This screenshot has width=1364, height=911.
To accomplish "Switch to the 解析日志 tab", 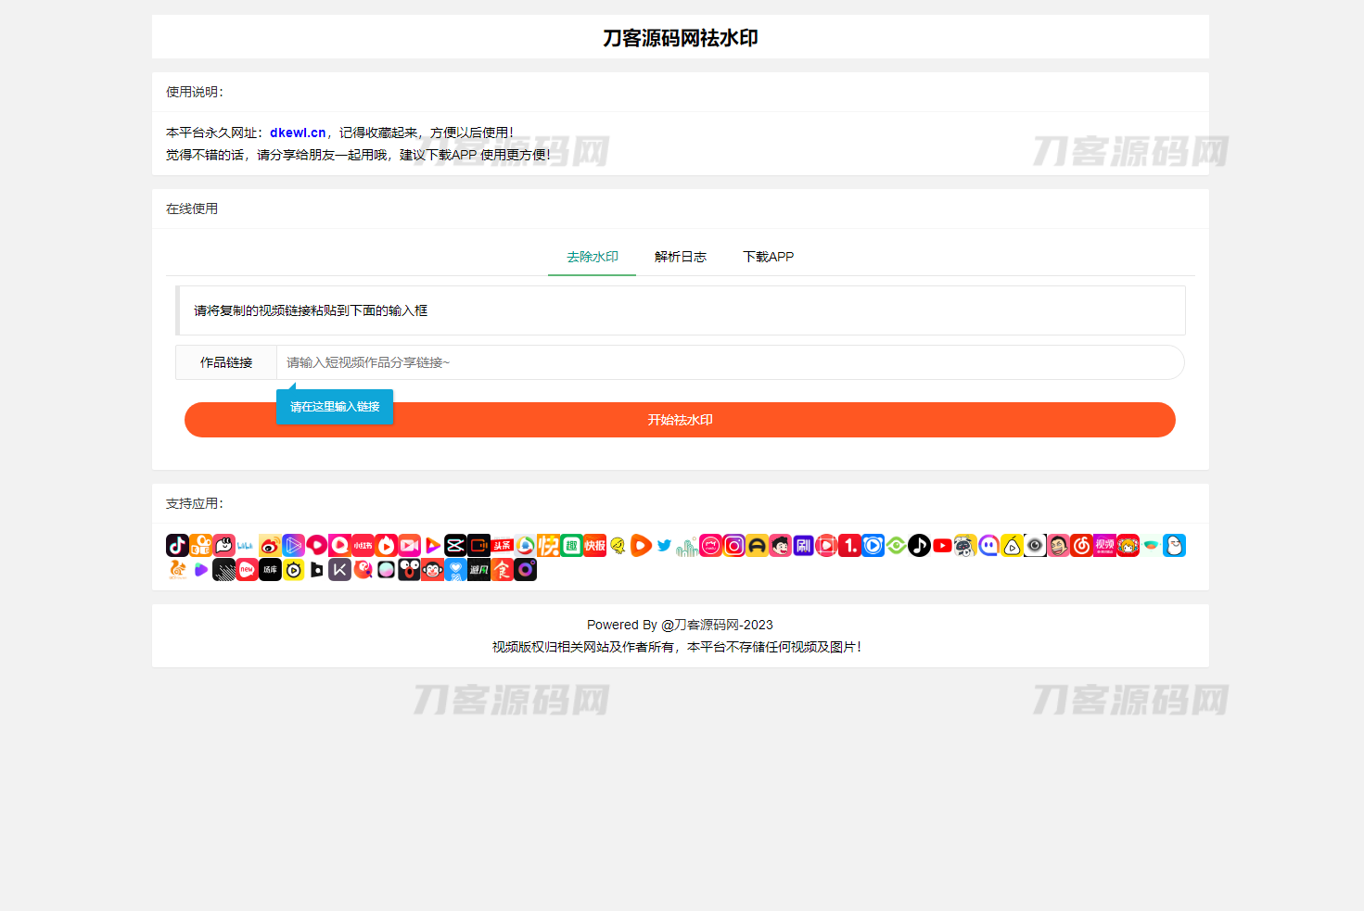I will [680, 257].
